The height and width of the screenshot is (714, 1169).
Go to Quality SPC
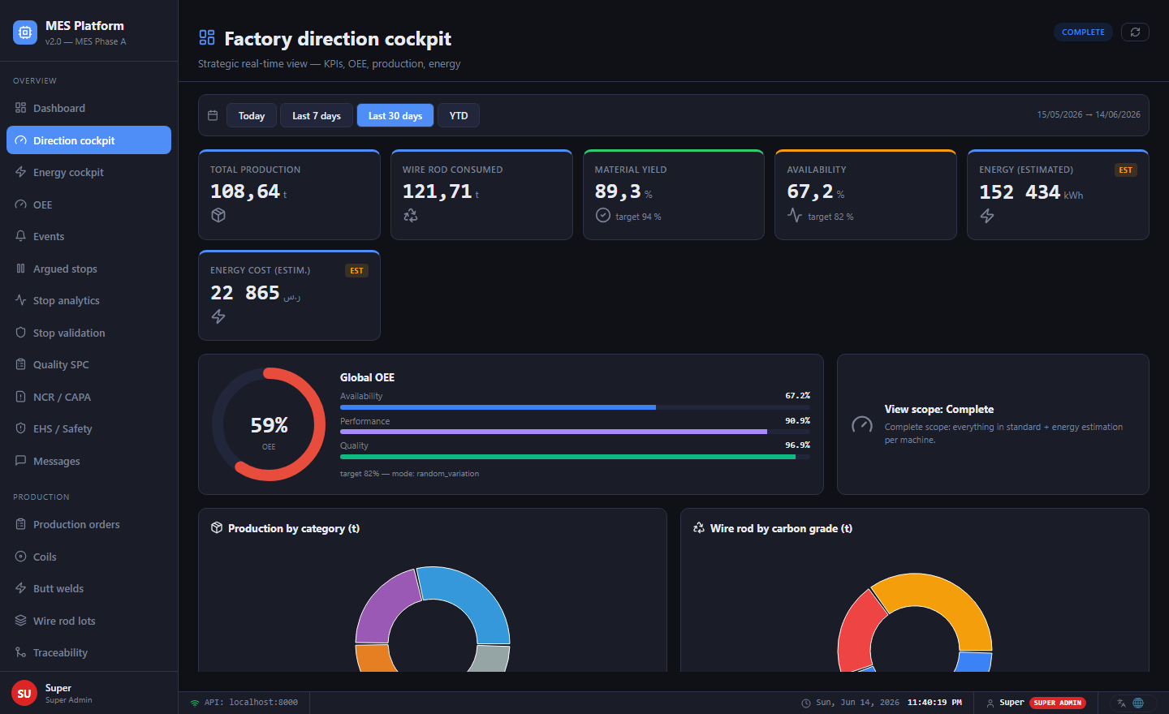coord(88,364)
